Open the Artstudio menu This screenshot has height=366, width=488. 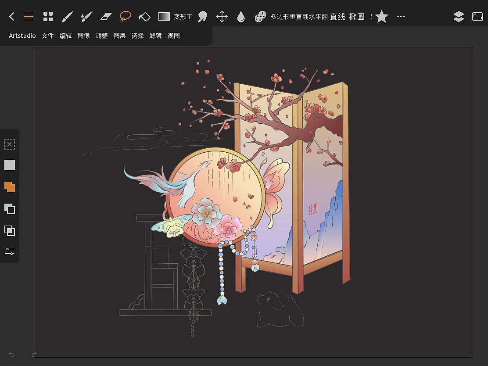[x=22, y=36]
